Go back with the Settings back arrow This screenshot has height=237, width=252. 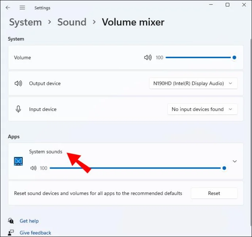(8, 8)
